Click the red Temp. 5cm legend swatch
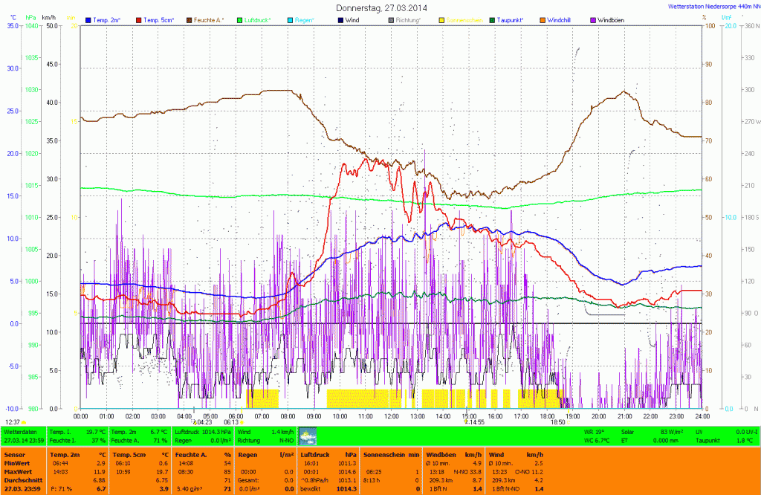The height and width of the screenshot is (495, 761). pos(139,19)
